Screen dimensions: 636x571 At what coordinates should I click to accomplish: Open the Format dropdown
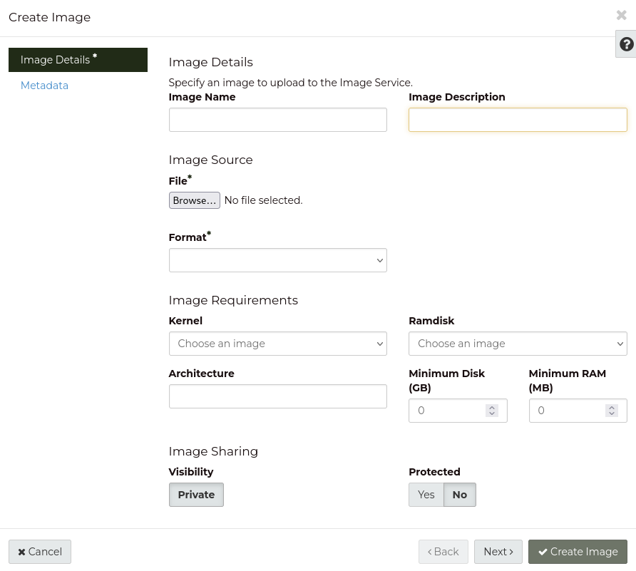(277, 260)
